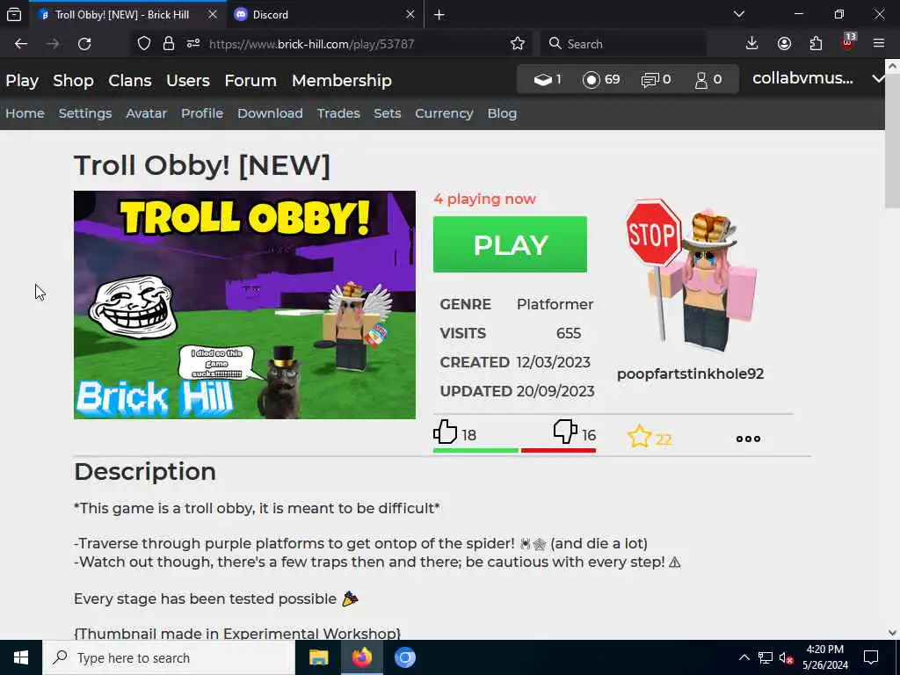
Task: Open the Sets link
Action: click(x=388, y=113)
